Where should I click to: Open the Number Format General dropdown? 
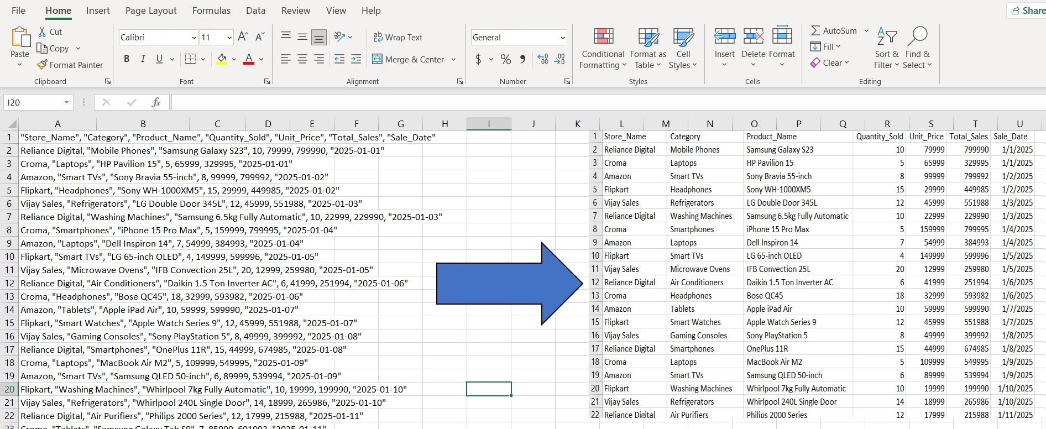(x=563, y=38)
